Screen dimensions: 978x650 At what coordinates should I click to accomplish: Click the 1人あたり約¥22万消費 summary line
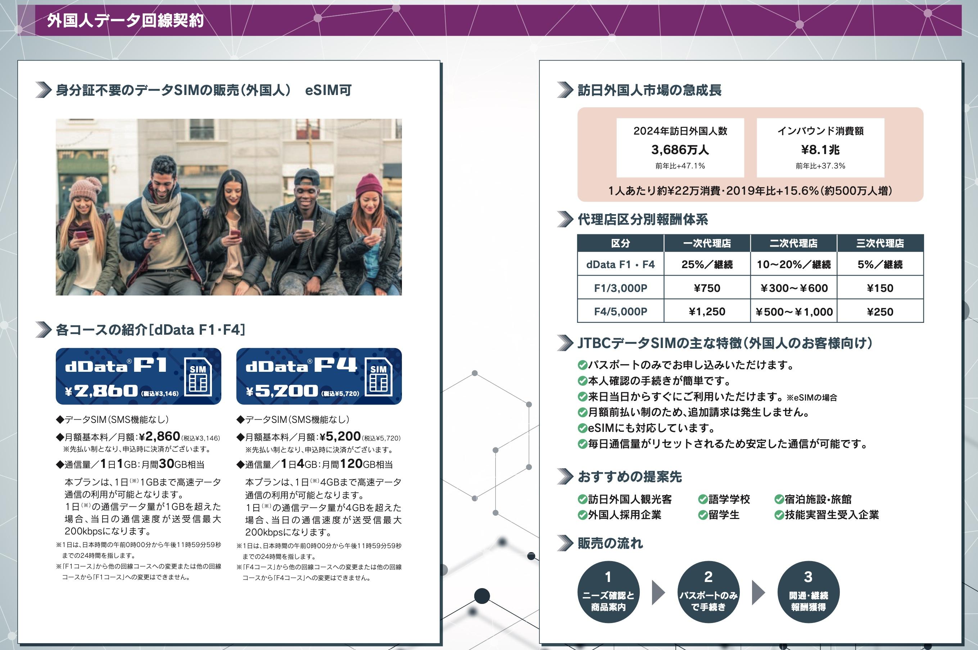pos(750,191)
